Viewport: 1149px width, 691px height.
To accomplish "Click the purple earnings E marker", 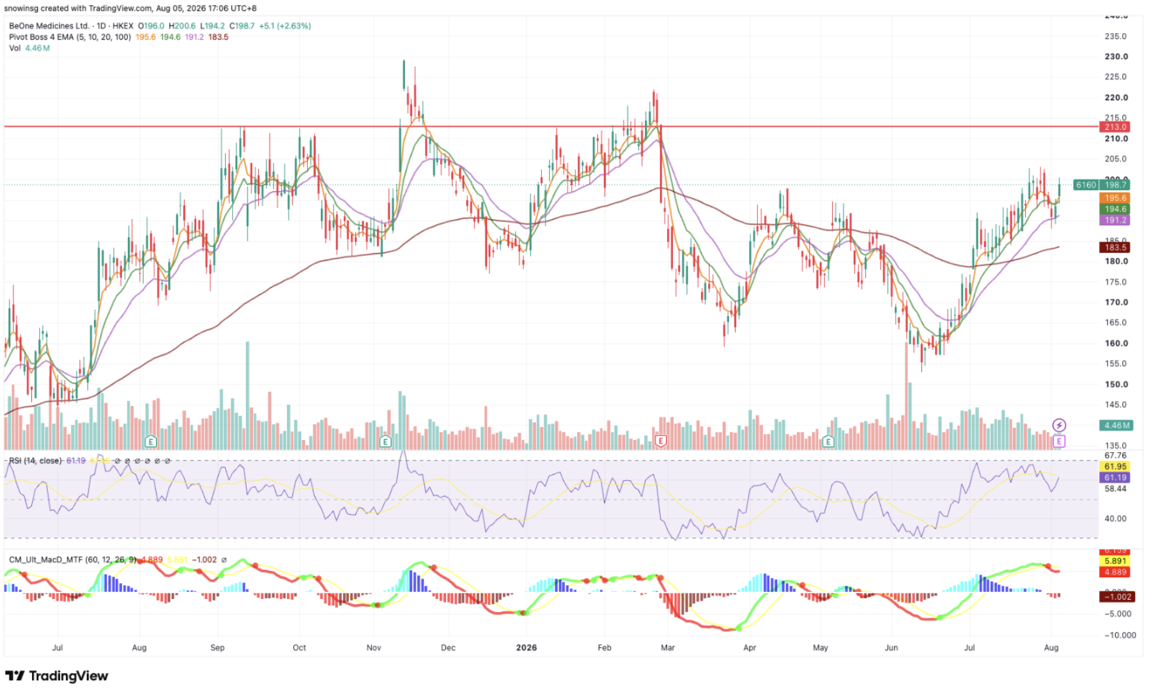I will [1059, 441].
